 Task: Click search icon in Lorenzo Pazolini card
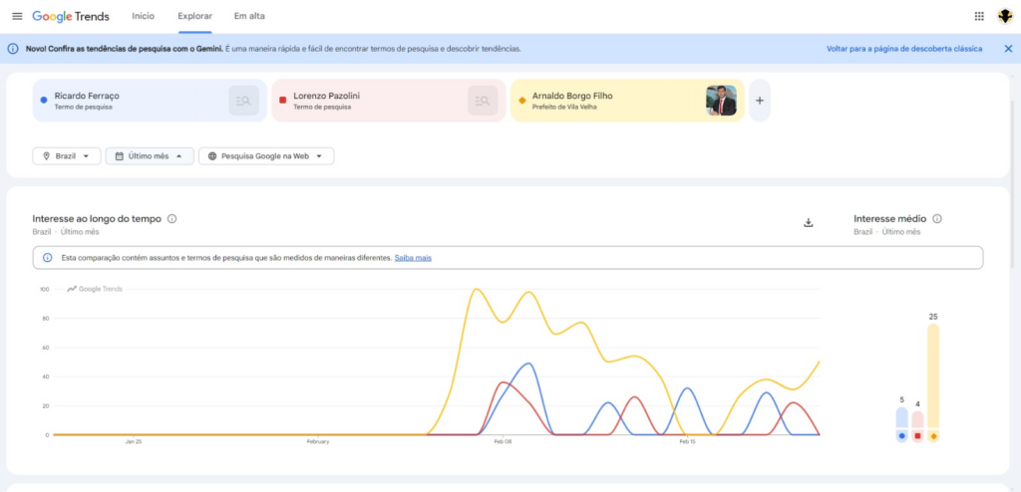(x=483, y=101)
